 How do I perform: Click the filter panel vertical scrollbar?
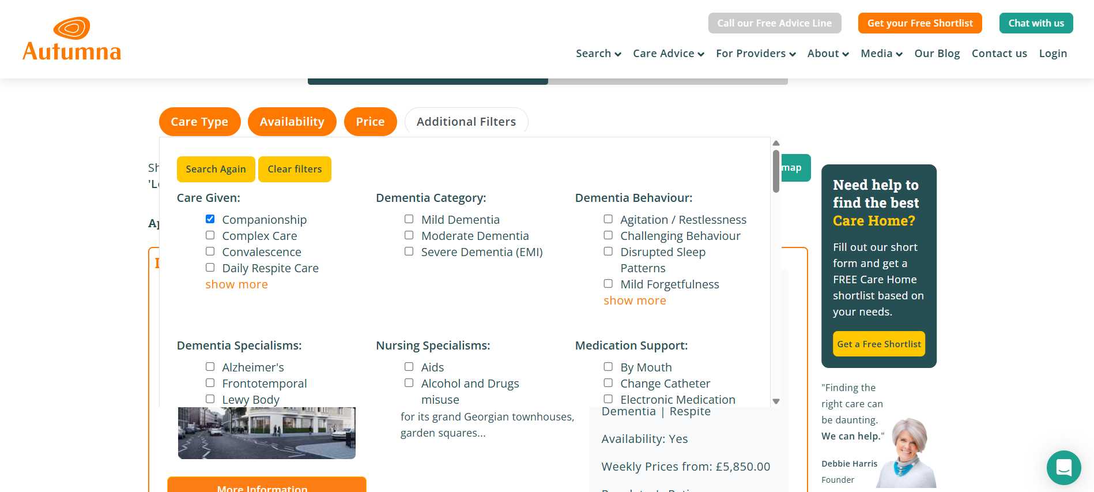pos(776,171)
